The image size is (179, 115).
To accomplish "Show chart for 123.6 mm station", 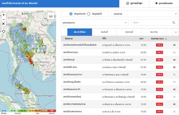I will (x=174, y=89).
